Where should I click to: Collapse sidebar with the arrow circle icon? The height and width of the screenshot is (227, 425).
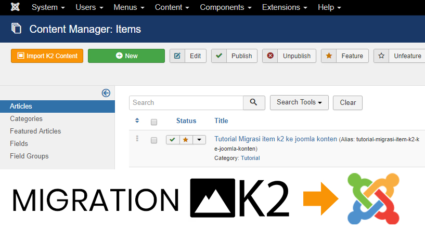(x=106, y=93)
